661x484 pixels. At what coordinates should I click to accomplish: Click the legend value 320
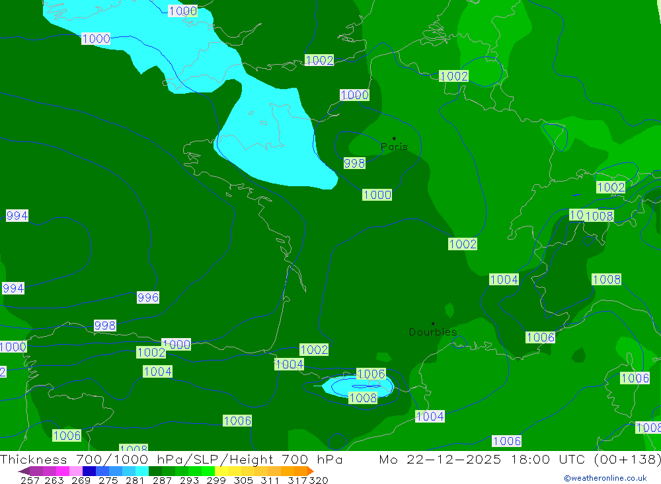coord(319,480)
